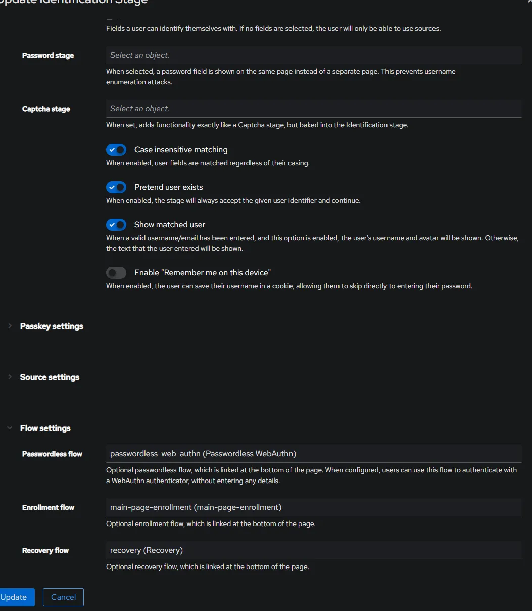This screenshot has width=532, height=611.
Task: Enable "Remember me on this device" switch
Action: (116, 273)
